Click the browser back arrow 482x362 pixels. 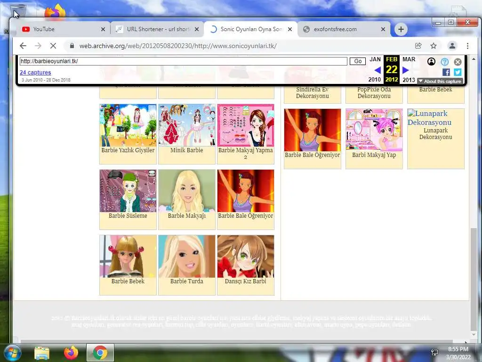[x=23, y=46]
